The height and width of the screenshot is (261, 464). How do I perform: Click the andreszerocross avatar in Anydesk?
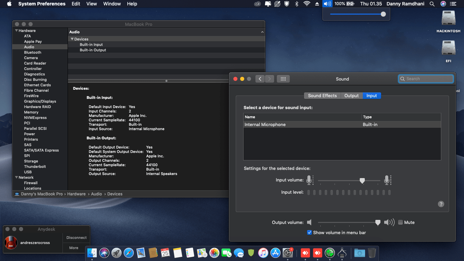point(11,243)
